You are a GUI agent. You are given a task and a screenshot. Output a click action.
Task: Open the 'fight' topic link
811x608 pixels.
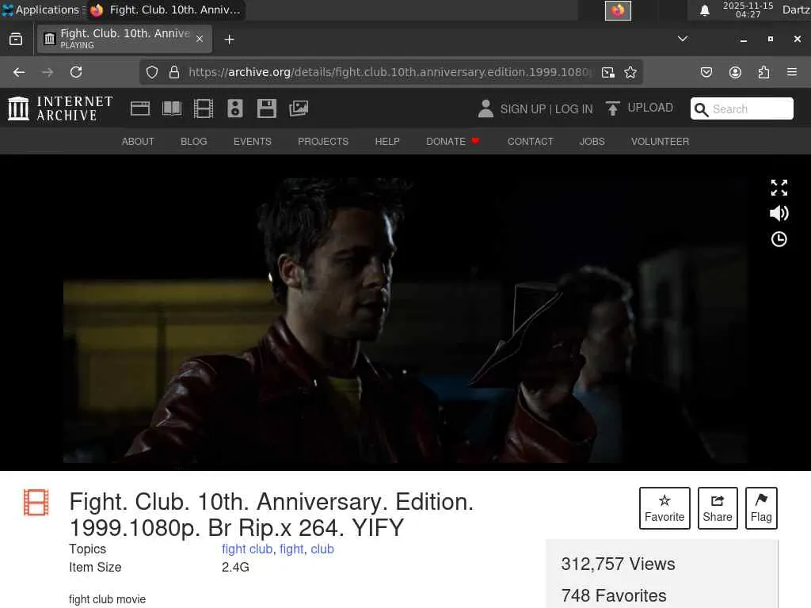point(291,549)
